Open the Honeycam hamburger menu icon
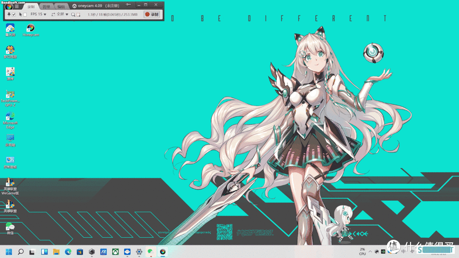This screenshot has height=258, width=459. pos(17,6)
